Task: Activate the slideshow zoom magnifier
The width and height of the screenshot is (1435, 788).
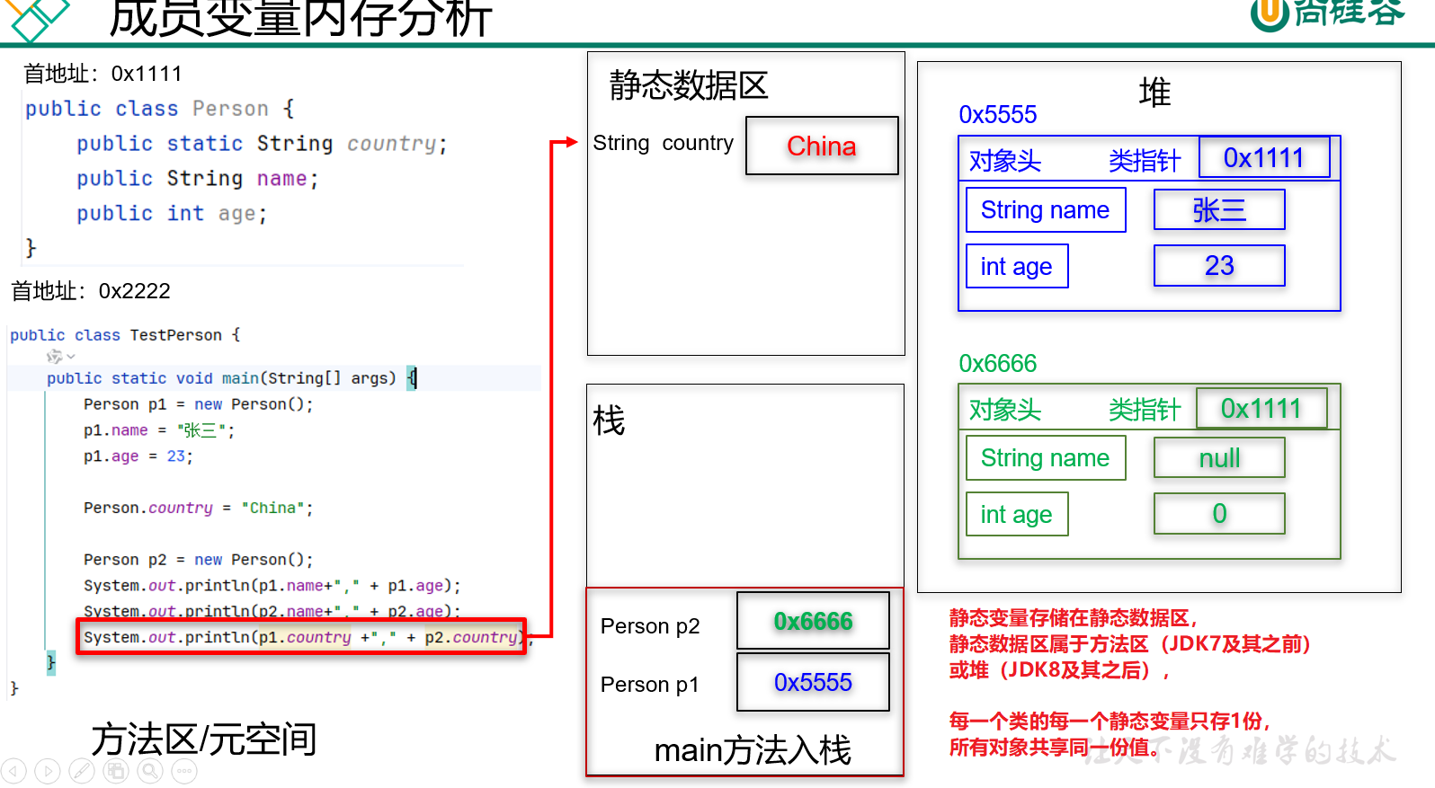Action: [x=150, y=771]
